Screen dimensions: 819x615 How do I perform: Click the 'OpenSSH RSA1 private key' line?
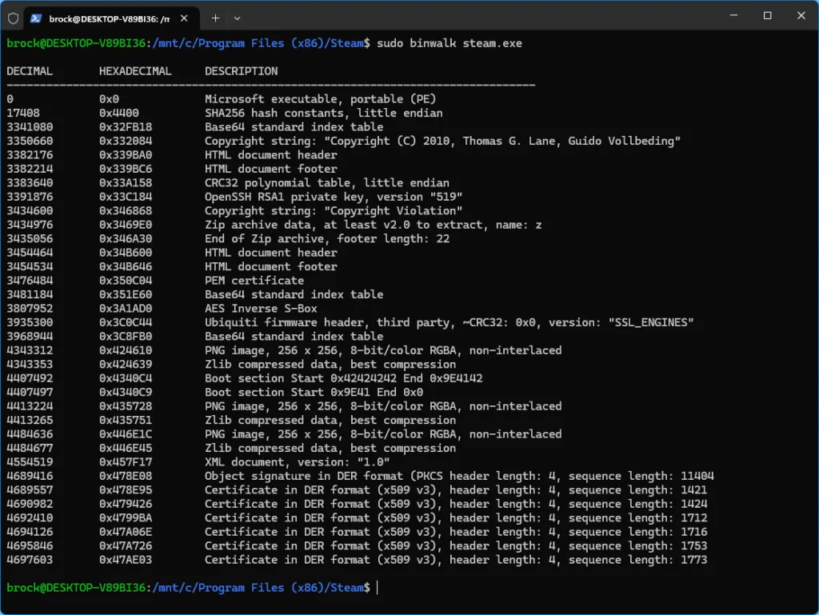[334, 197]
